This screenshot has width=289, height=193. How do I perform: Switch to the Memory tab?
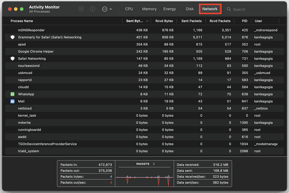149,9
